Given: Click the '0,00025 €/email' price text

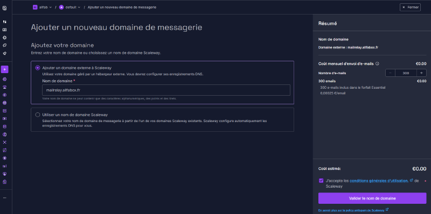Looking at the screenshot, I should [x=333, y=93].
